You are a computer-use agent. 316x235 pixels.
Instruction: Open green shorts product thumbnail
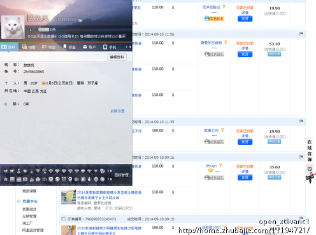tap(68, 197)
